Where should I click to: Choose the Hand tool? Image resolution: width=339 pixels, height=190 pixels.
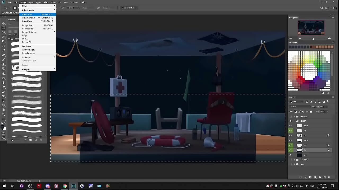[x=3, y=110]
